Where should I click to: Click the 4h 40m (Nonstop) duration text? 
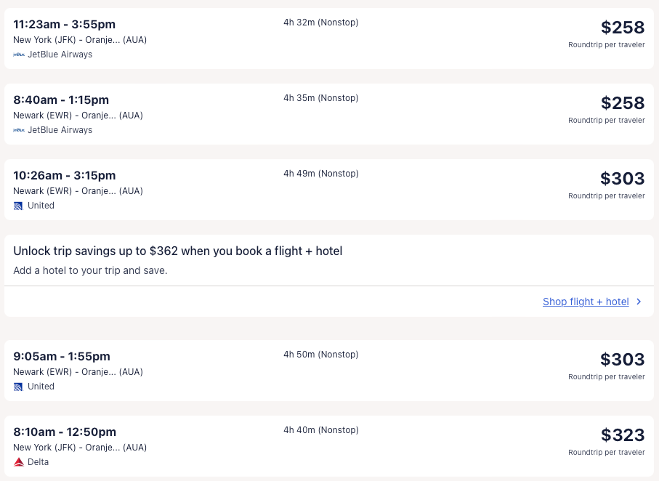tap(320, 430)
